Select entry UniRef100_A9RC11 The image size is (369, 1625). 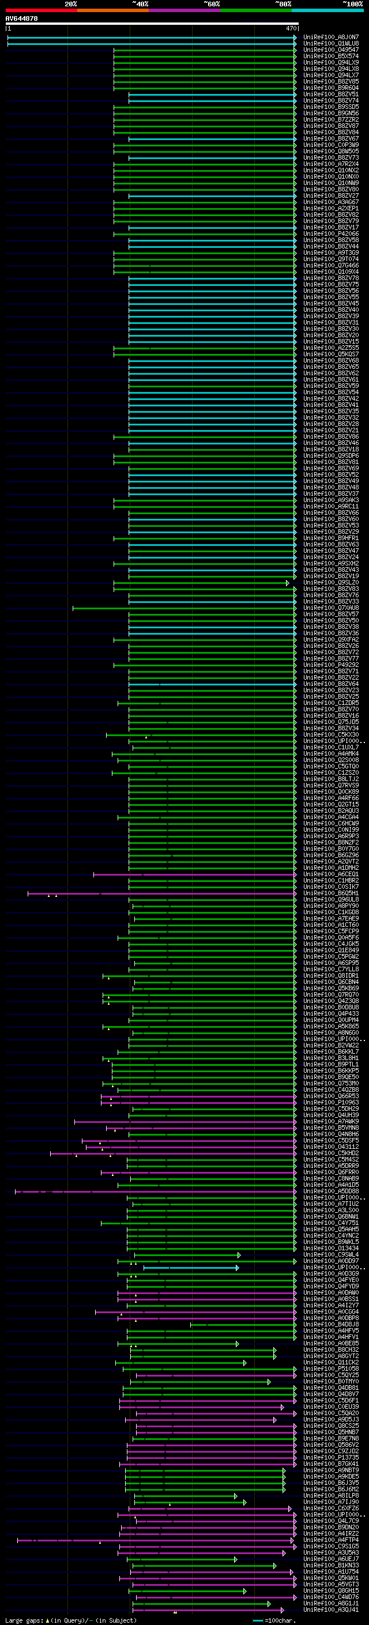[331, 507]
